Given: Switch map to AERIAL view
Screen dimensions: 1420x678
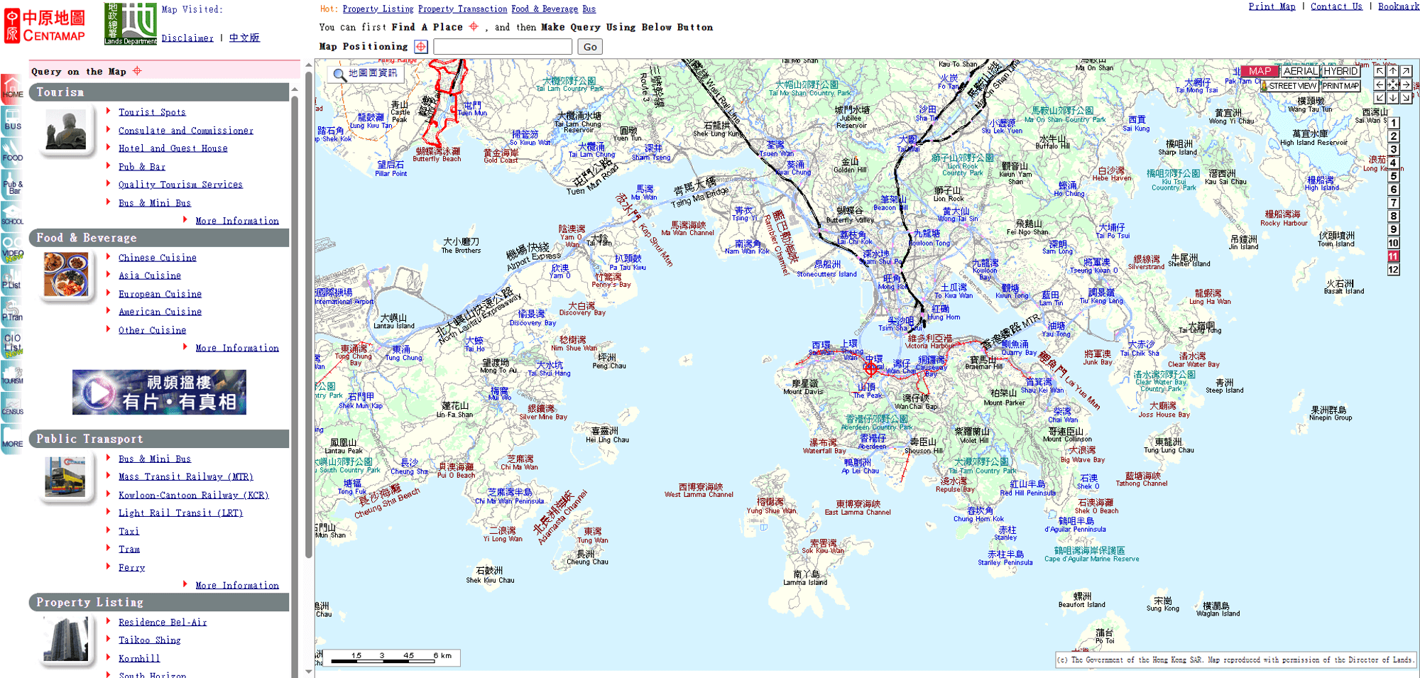Looking at the screenshot, I should 1301,71.
